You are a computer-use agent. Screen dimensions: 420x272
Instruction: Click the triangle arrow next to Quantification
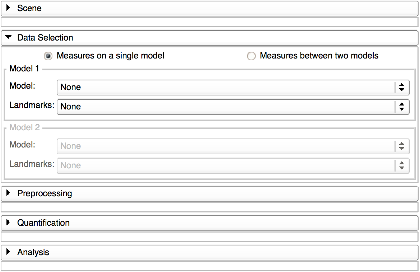click(9, 223)
